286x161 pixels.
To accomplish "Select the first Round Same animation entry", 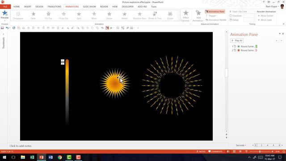I will click(x=244, y=47).
